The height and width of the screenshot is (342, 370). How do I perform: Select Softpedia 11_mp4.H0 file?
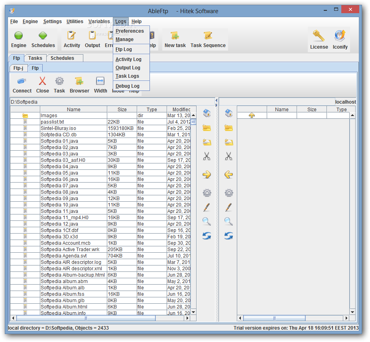100,218
